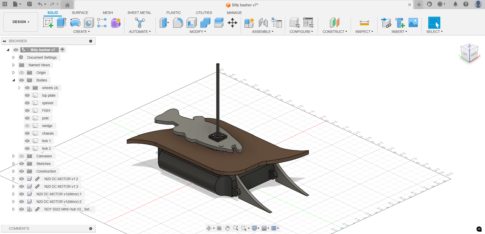Open the Create Form tool
This screenshot has height=234, width=485.
pyautogui.click(x=116, y=23)
